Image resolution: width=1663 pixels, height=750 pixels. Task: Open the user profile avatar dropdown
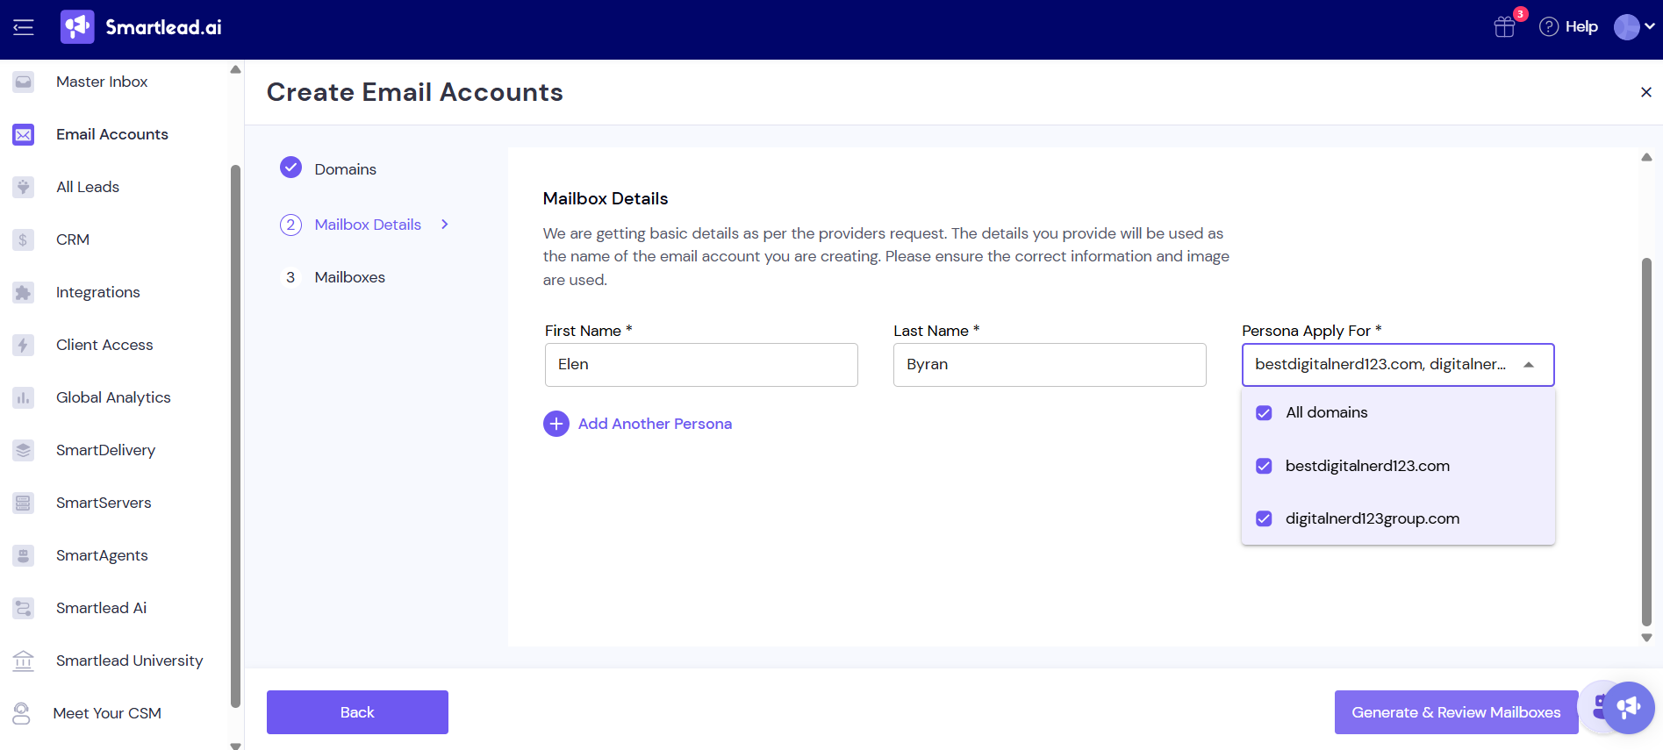1634,27
